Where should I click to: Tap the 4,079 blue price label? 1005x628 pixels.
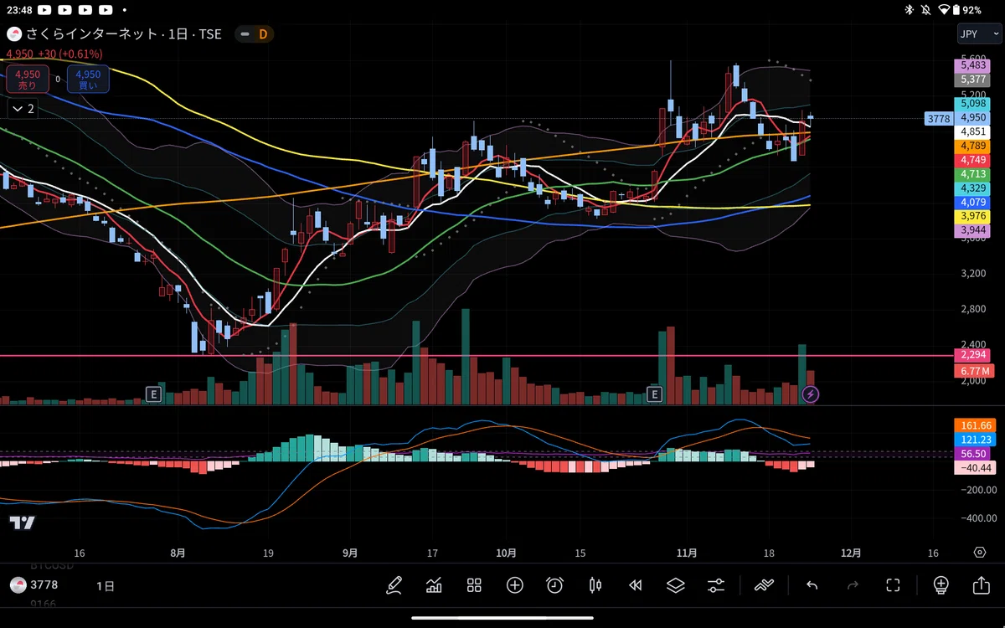pyautogui.click(x=973, y=202)
